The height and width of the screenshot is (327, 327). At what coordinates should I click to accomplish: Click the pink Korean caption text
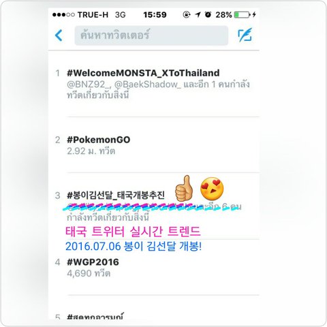[133, 232]
